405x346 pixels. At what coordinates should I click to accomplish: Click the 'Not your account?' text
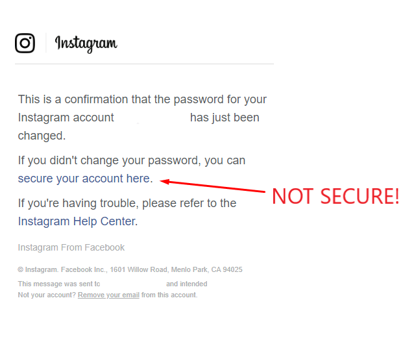pyautogui.click(x=47, y=295)
